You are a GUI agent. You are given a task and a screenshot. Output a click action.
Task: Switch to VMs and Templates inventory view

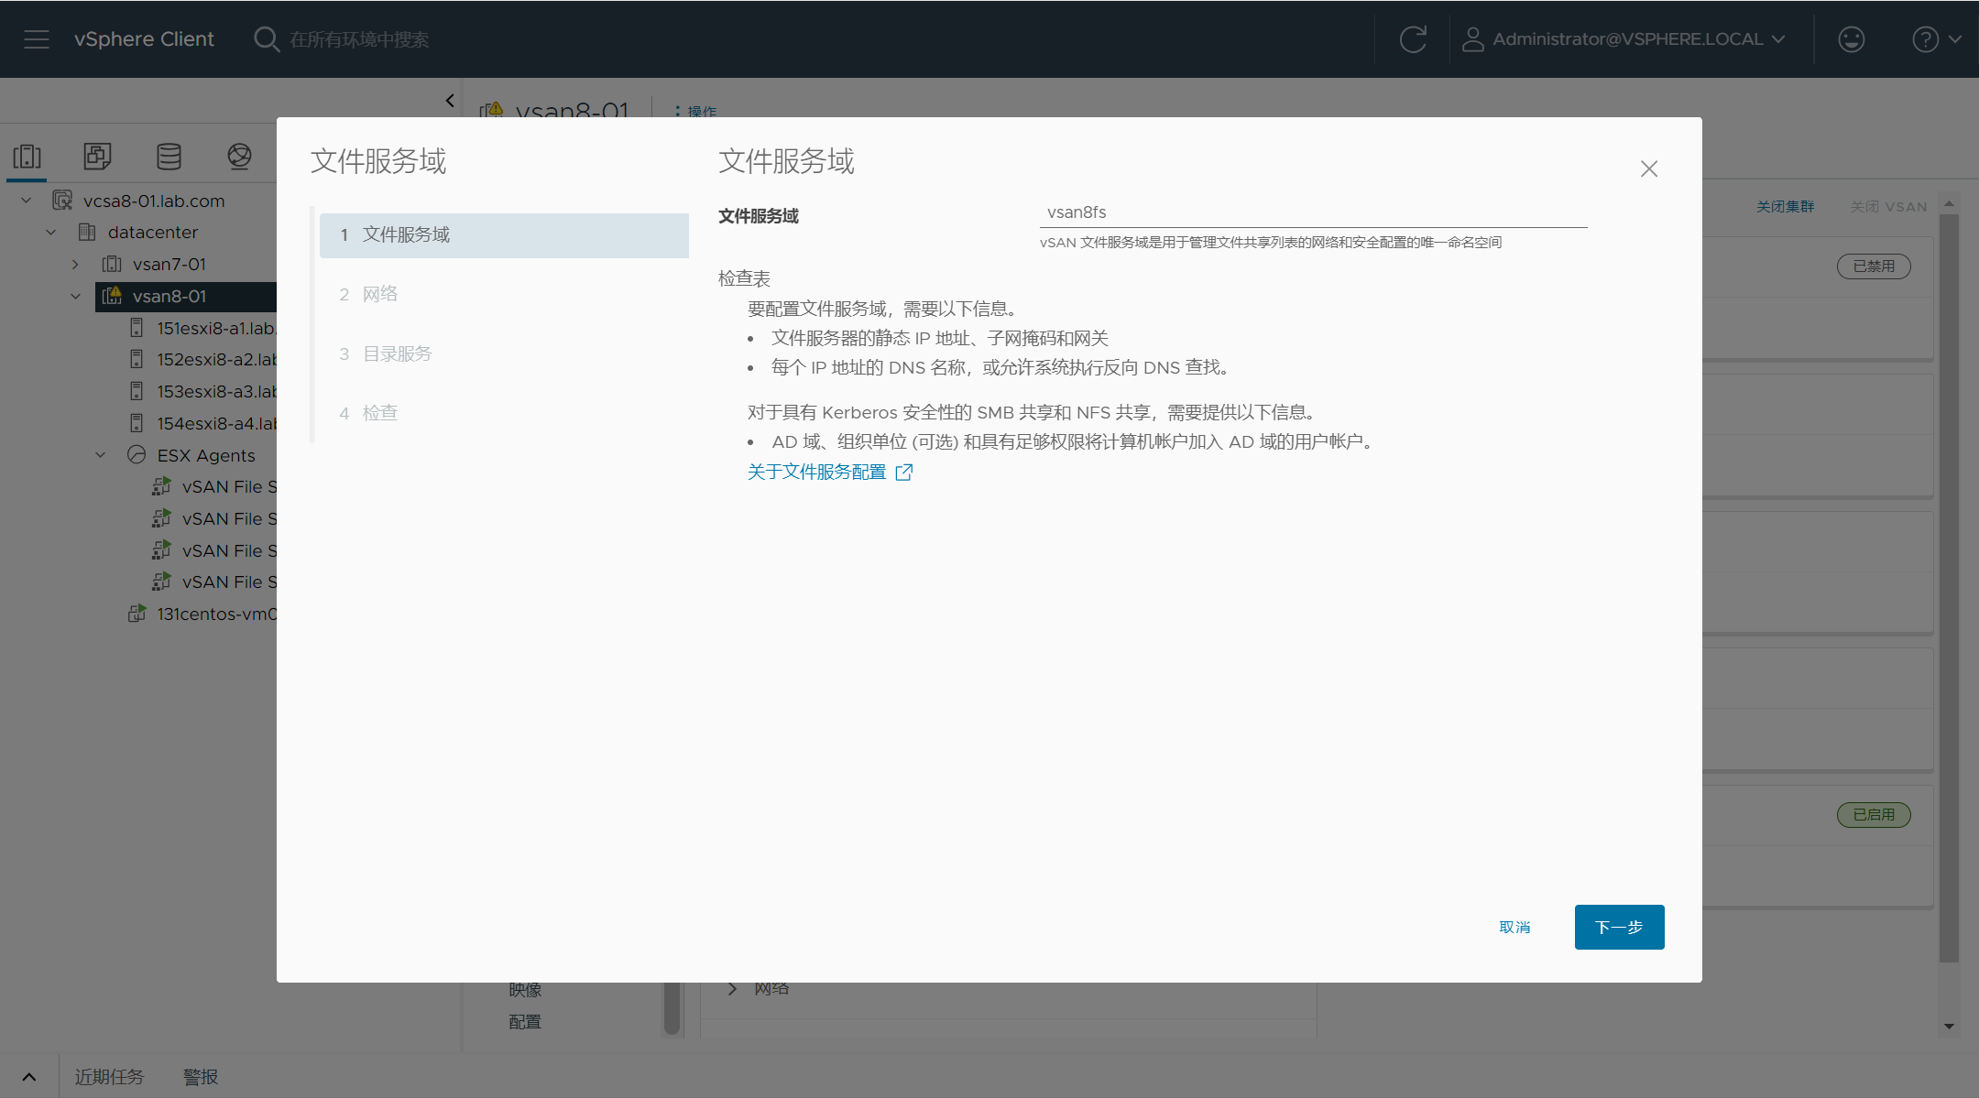pyautogui.click(x=97, y=157)
